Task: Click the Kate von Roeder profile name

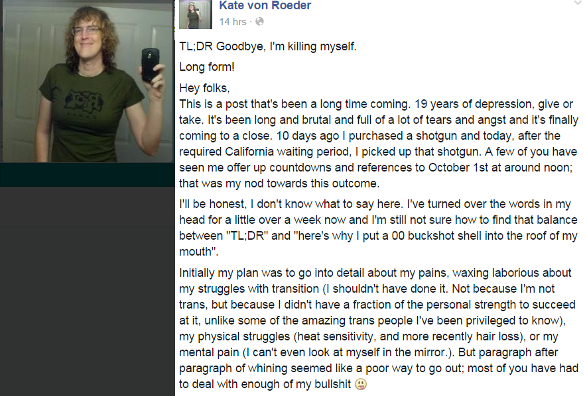Action: click(265, 6)
